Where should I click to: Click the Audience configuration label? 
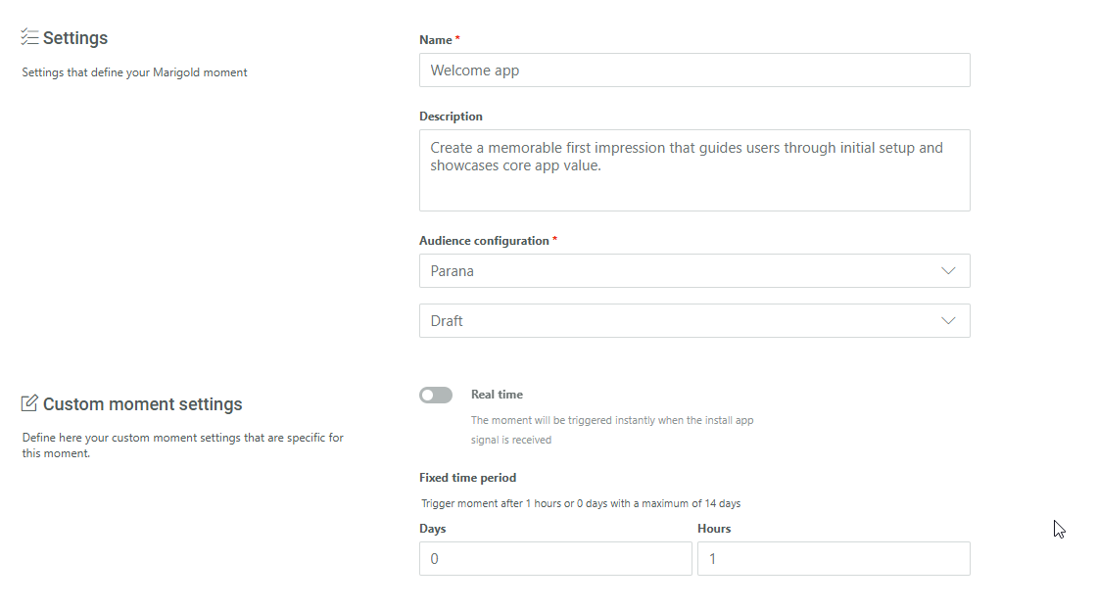pos(484,241)
